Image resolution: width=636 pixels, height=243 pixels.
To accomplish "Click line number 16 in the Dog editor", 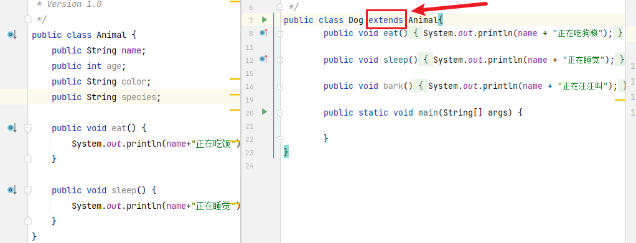I will (x=249, y=86).
